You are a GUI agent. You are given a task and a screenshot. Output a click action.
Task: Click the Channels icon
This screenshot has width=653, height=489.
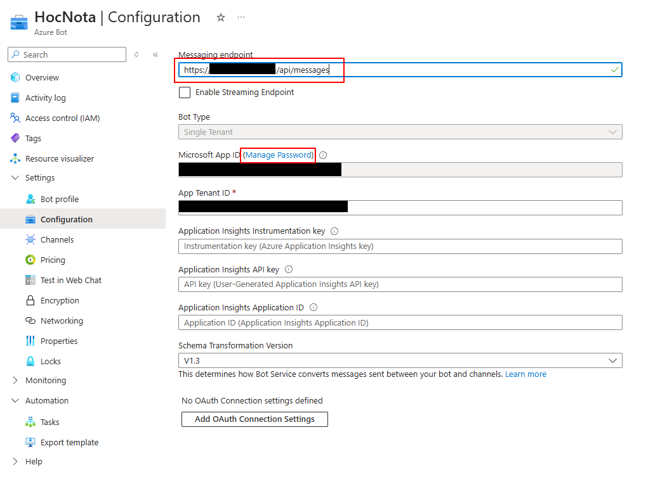tap(30, 239)
